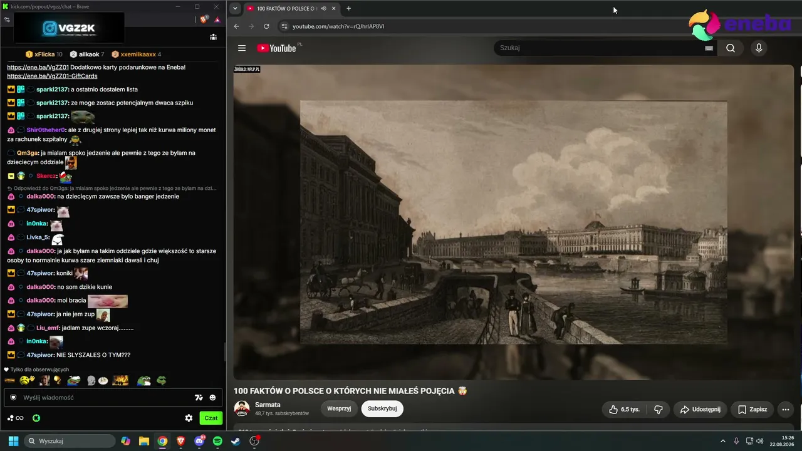Launch Spotify from the taskbar
Screen dimensions: 802x451
(217, 441)
